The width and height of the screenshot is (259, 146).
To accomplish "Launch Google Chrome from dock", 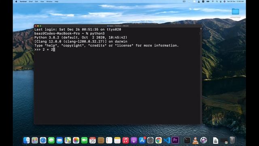I will pyautogui.click(x=159, y=140).
